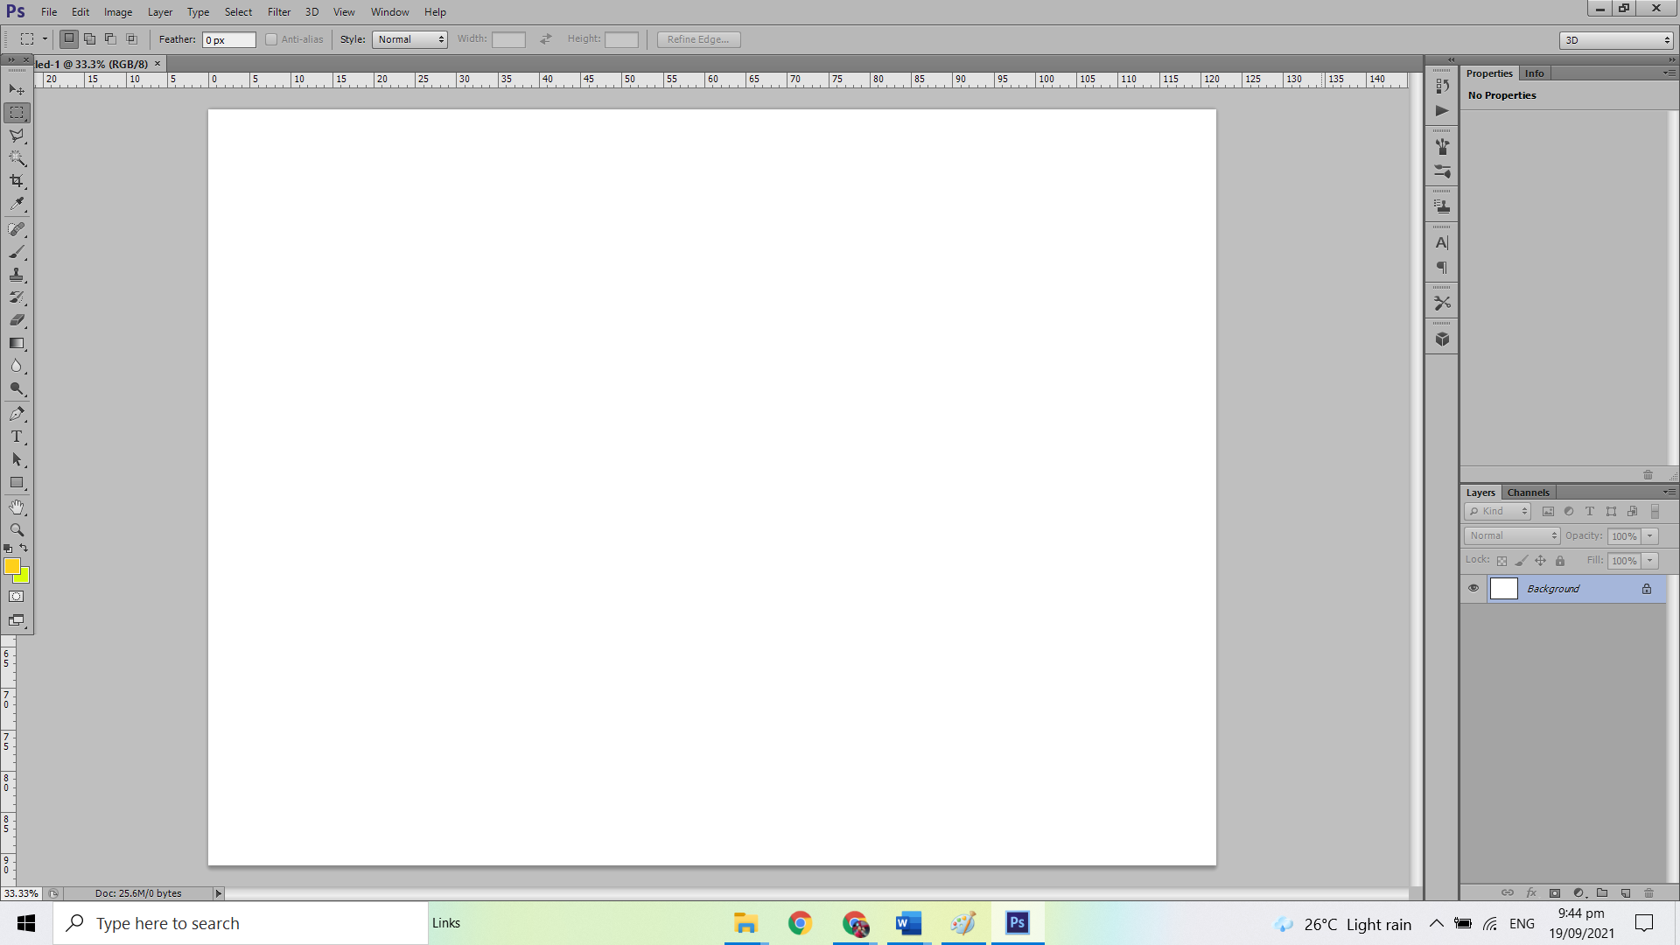Open the Character panel icon
Screen dimensions: 1680x945
pyautogui.click(x=1441, y=242)
